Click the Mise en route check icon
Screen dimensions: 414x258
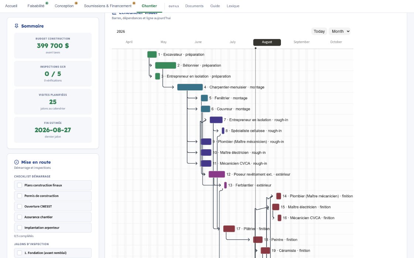pos(16,162)
